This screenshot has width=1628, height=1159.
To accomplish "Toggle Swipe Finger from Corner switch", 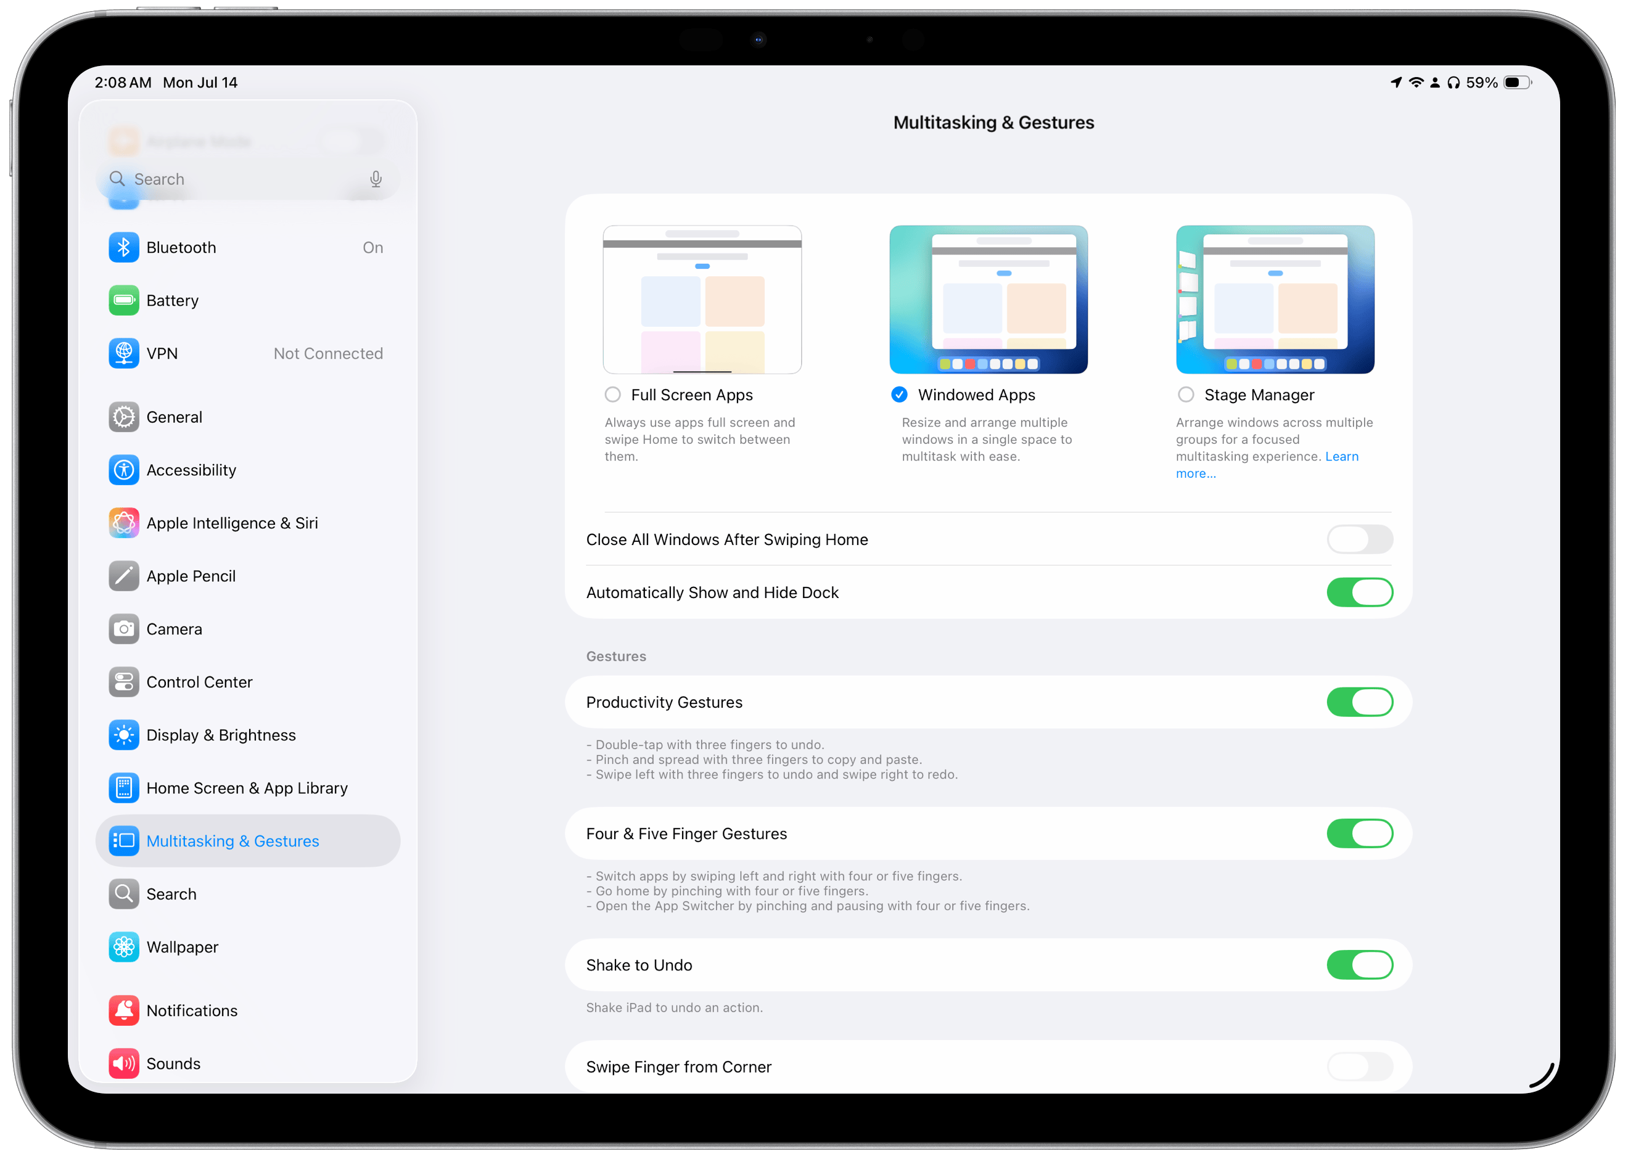I will [x=1359, y=1067].
